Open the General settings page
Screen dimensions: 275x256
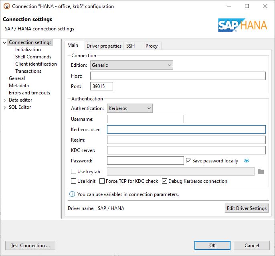(x=17, y=78)
